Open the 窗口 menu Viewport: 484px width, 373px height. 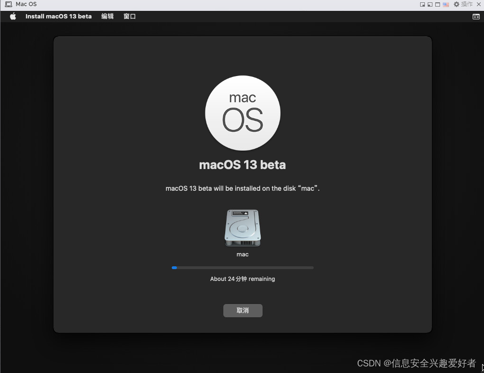(x=130, y=17)
